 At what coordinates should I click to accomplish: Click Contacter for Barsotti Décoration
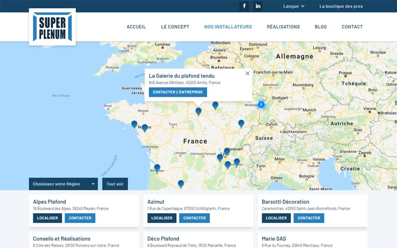pyautogui.click(x=309, y=218)
